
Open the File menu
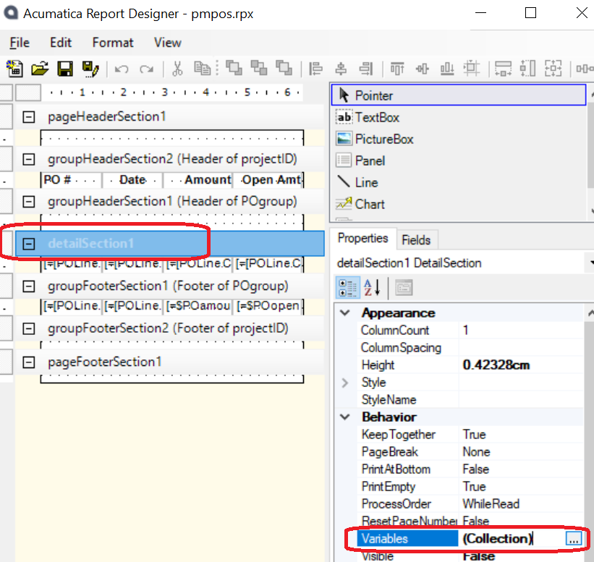[x=20, y=43]
